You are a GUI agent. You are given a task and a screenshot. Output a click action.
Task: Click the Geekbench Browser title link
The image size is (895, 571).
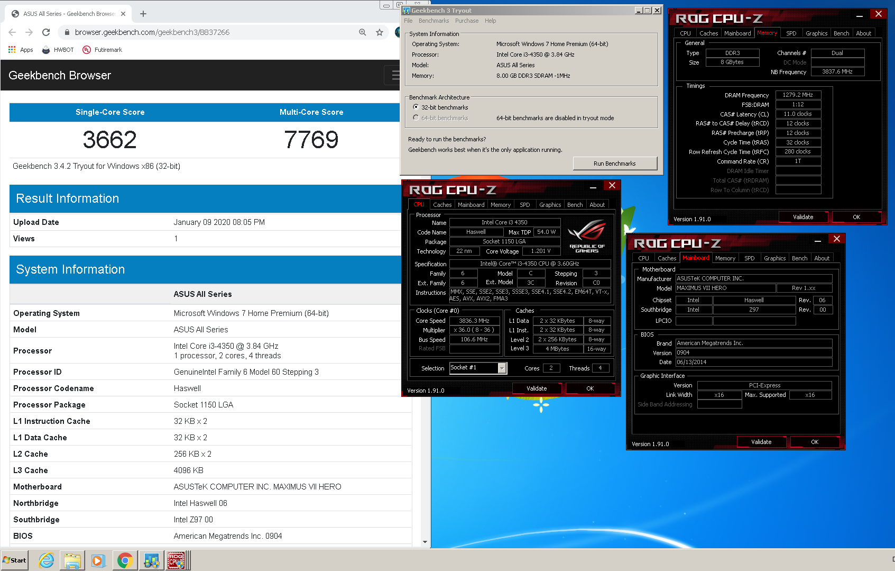tap(60, 75)
